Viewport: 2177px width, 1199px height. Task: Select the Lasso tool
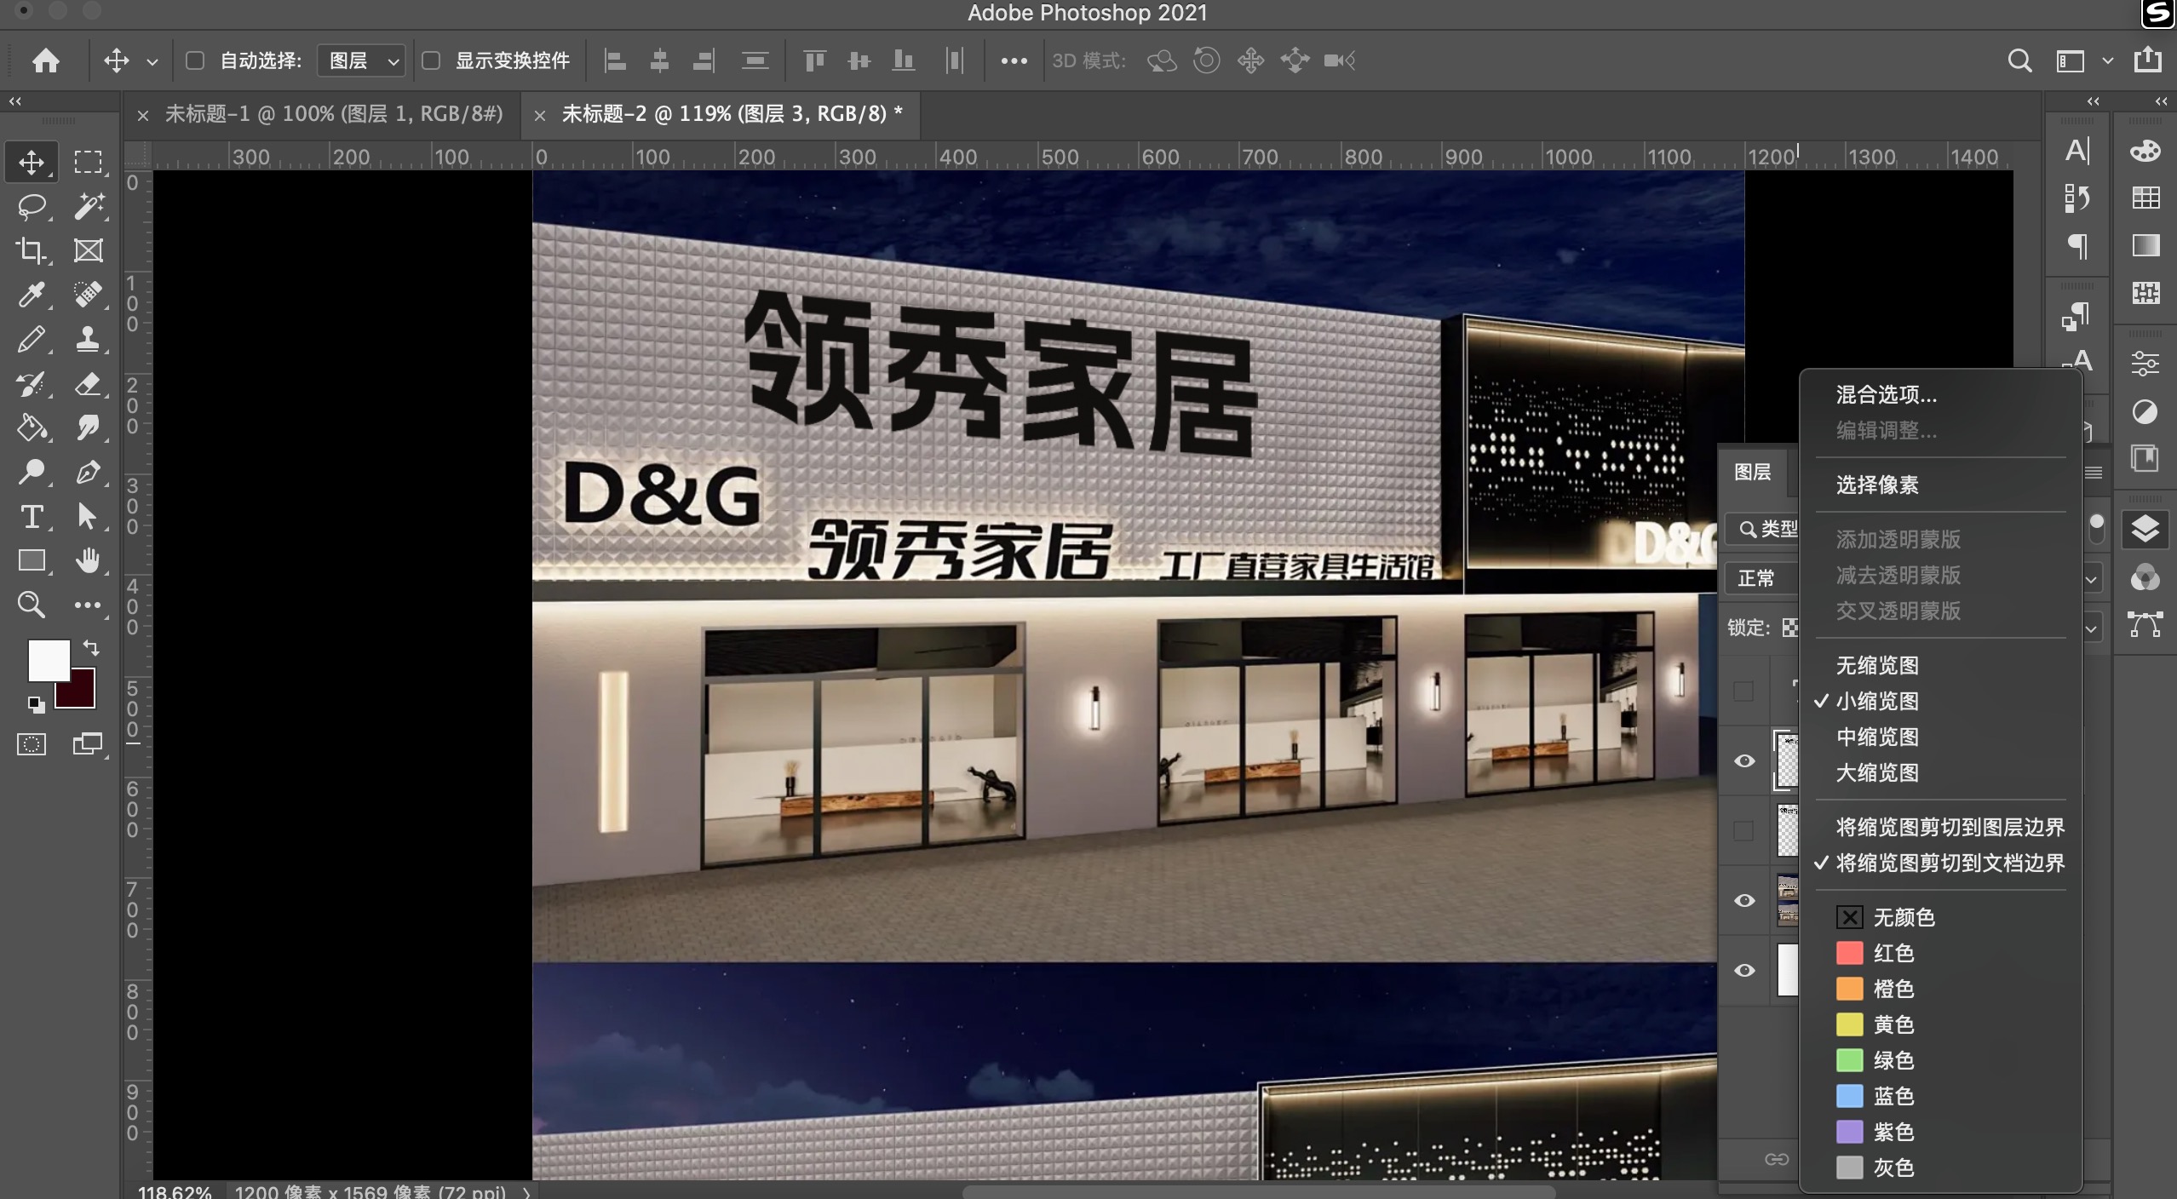pyautogui.click(x=32, y=206)
